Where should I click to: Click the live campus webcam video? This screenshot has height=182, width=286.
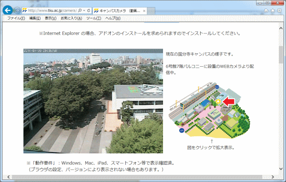[x=93, y=101]
